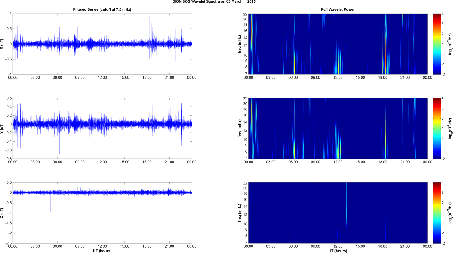Click 'UT (hours)' label under the Z series
Image resolution: width=453 pixels, height=253 pixels.
click(x=102, y=251)
